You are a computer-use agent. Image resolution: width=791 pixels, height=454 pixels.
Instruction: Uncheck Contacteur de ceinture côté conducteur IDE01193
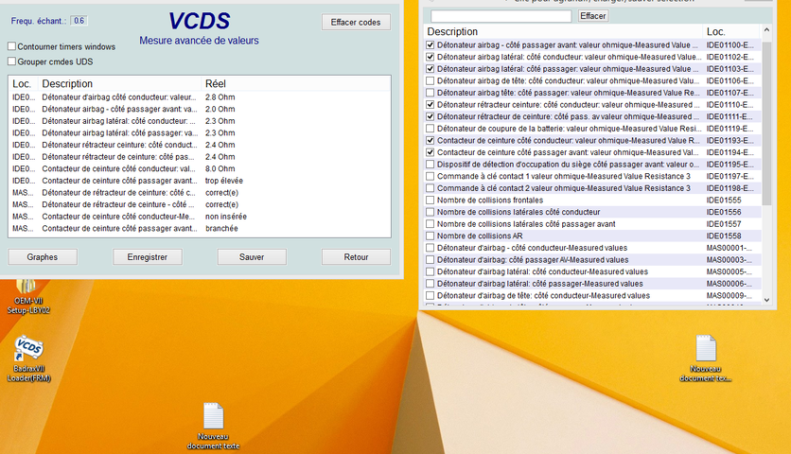[431, 140]
